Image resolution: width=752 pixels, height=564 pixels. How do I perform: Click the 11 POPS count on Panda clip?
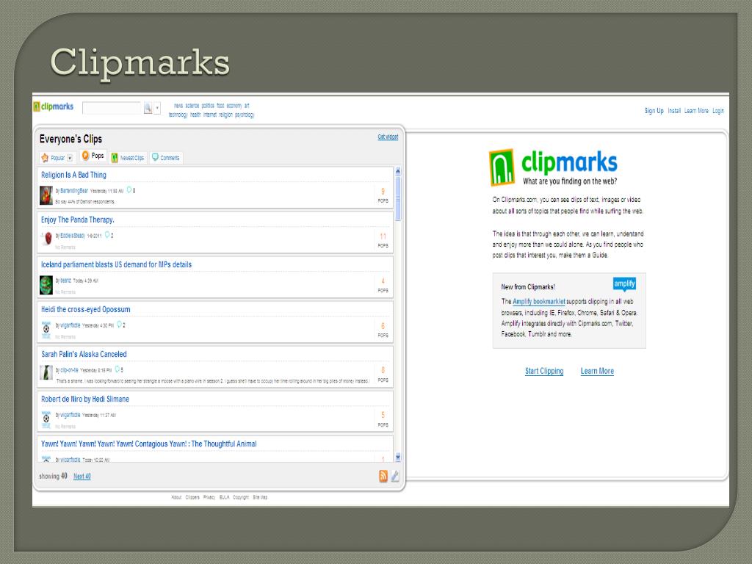(x=383, y=240)
